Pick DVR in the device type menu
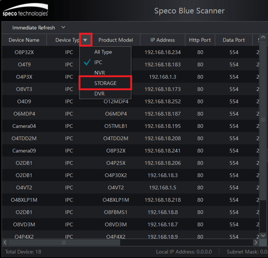 (x=100, y=93)
